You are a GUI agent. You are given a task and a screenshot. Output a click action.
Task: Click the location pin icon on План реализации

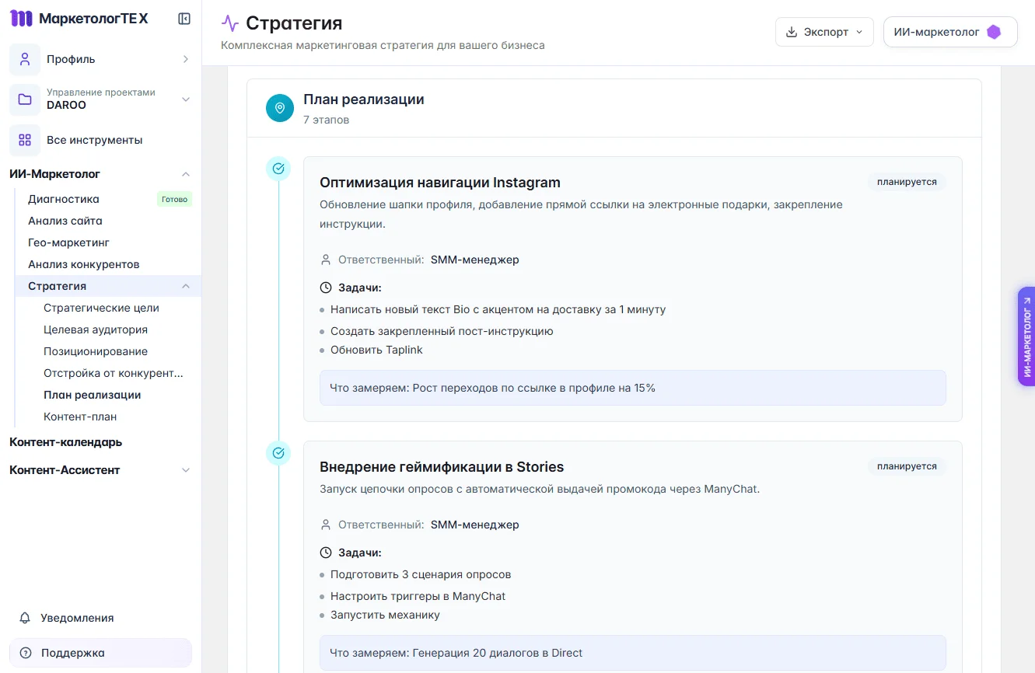279,108
